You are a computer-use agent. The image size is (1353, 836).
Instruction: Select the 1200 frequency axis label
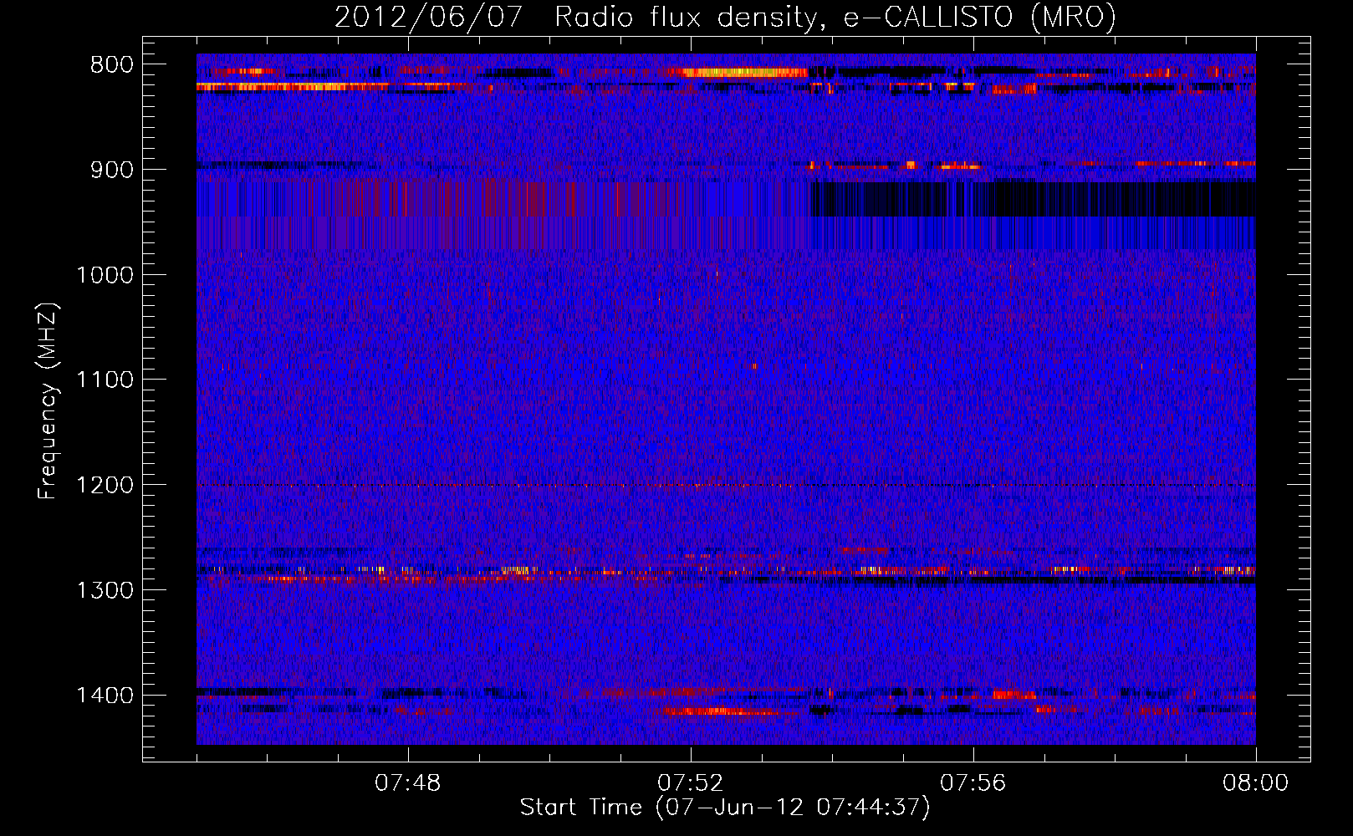click(105, 486)
